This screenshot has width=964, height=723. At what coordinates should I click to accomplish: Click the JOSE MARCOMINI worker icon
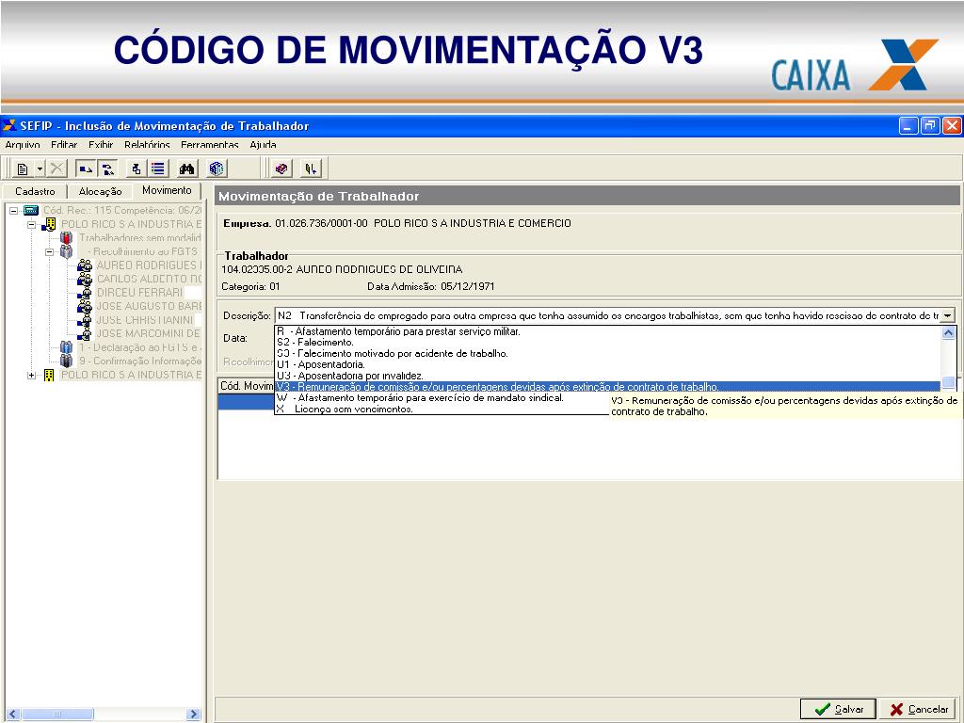(x=84, y=333)
